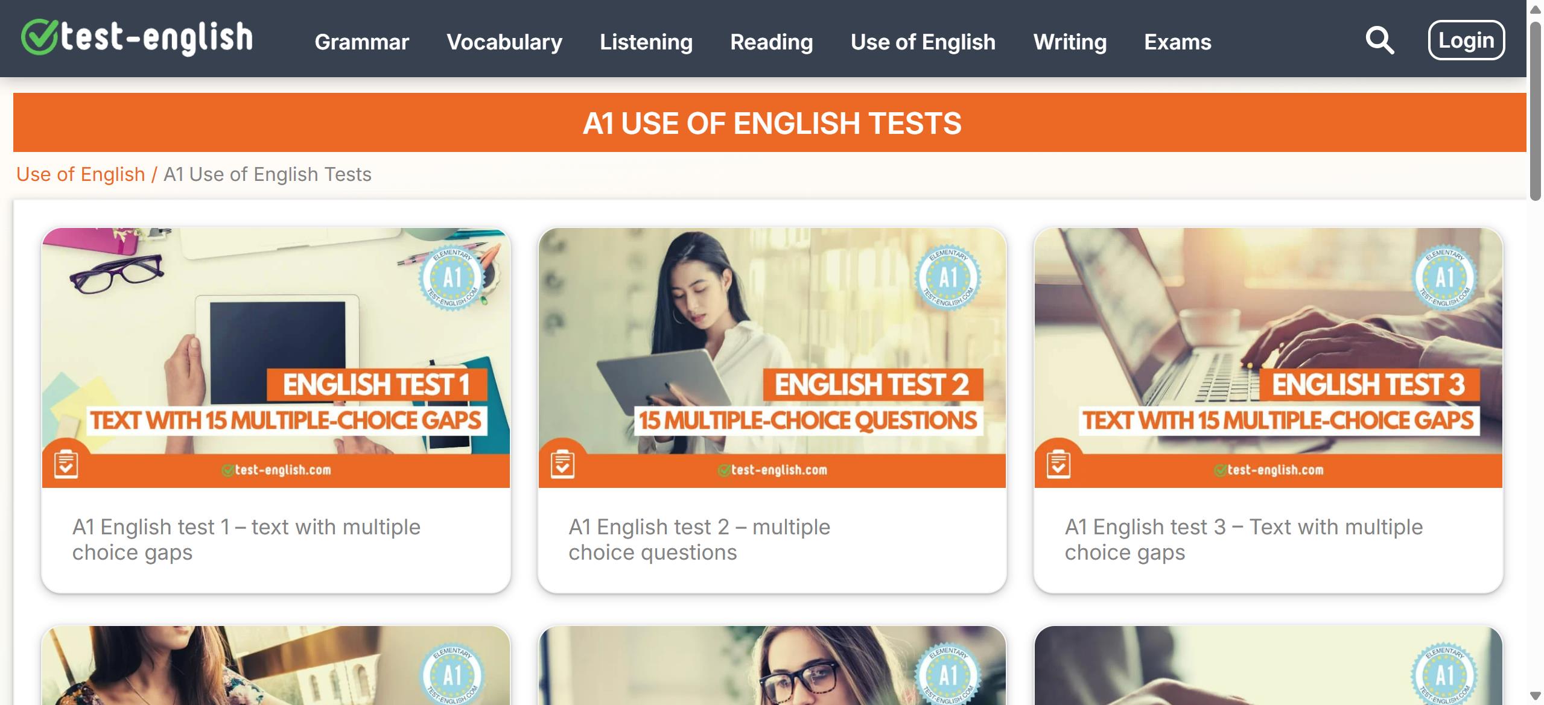Open the Listening menu
This screenshot has height=705, width=1544.
[646, 42]
